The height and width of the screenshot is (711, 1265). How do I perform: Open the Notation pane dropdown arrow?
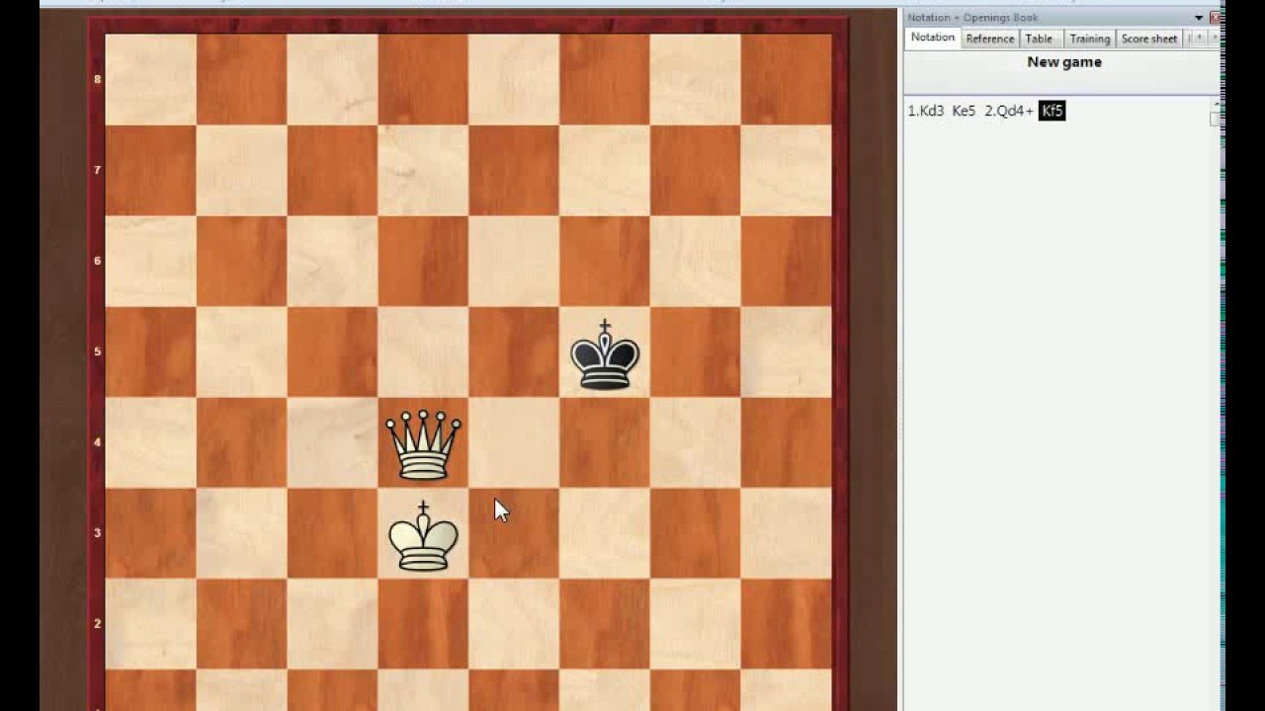pyautogui.click(x=1199, y=18)
